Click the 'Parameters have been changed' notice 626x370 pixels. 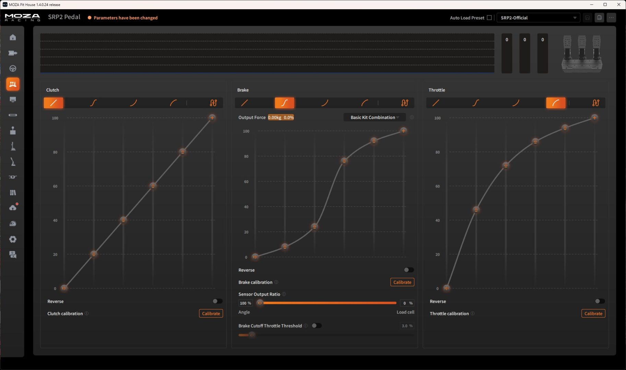[x=126, y=18]
